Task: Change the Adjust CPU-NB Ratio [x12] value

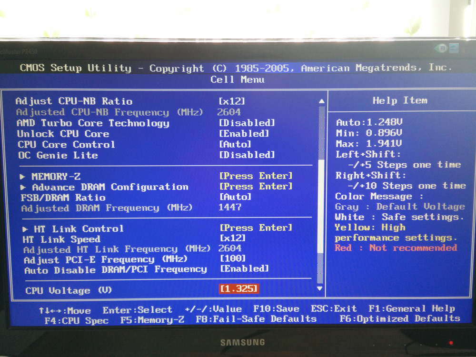Action: pyautogui.click(x=232, y=101)
